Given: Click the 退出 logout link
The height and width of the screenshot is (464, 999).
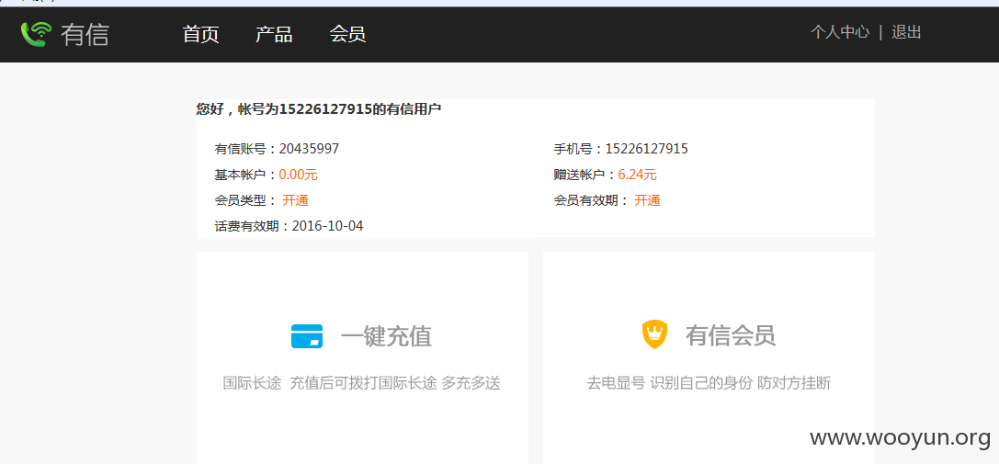Looking at the screenshot, I should pos(906,32).
